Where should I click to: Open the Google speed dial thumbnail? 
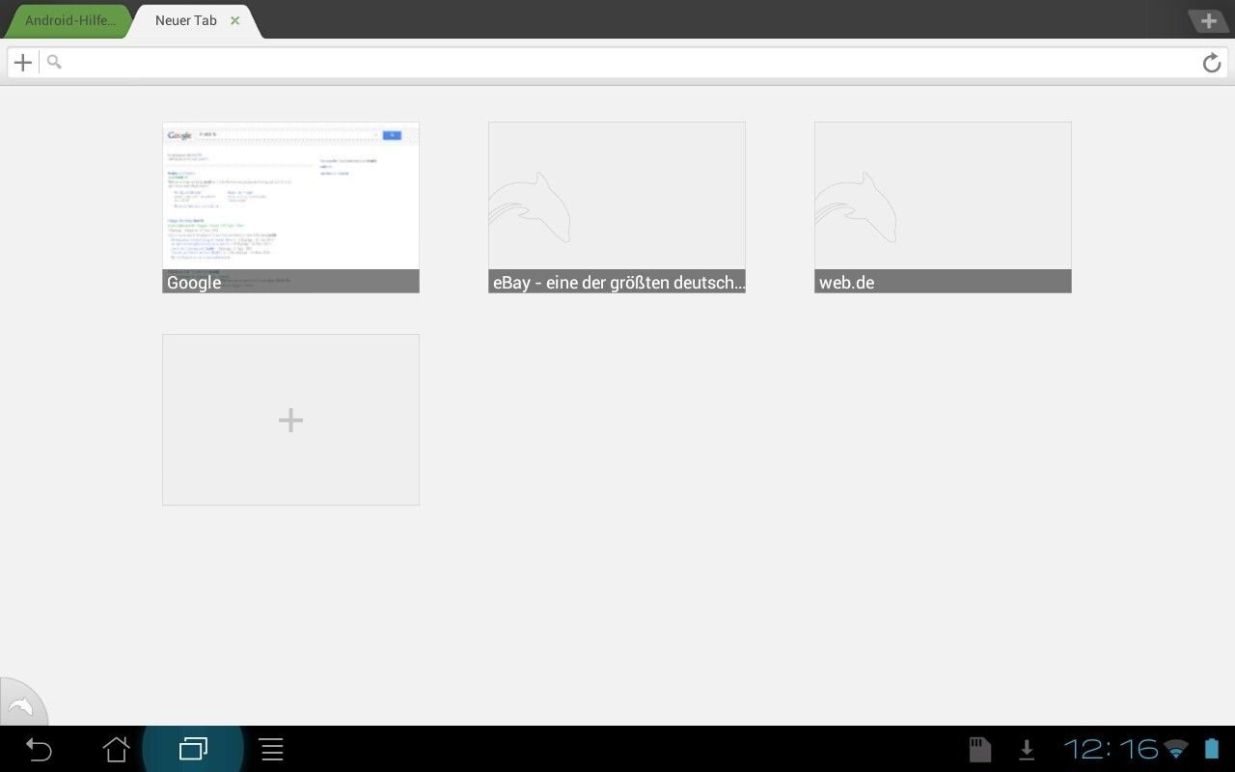(290, 207)
